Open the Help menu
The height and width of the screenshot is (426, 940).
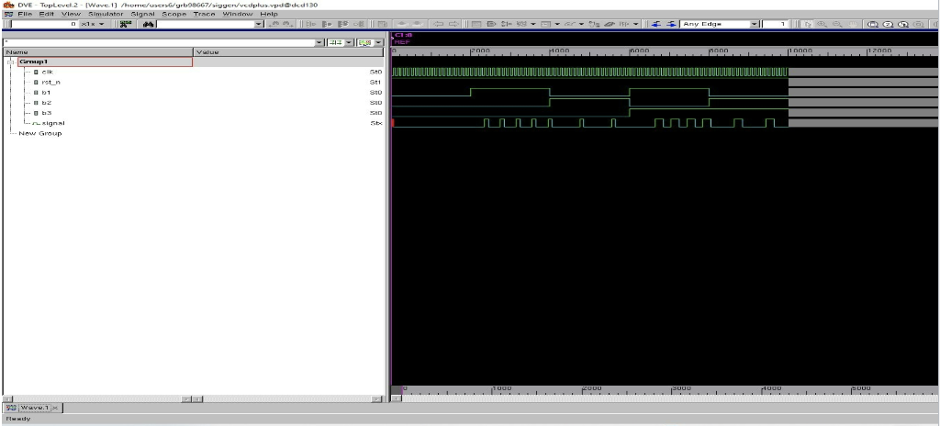269,14
